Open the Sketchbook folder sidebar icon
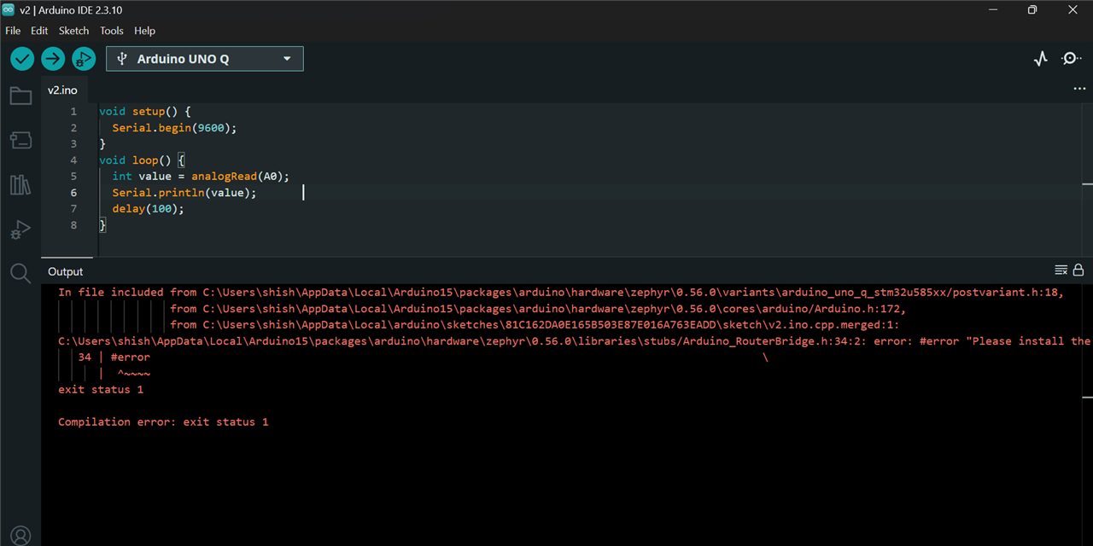The width and height of the screenshot is (1093, 546). click(20, 96)
